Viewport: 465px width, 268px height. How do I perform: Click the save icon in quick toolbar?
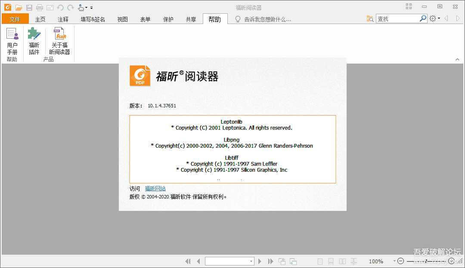point(29,8)
